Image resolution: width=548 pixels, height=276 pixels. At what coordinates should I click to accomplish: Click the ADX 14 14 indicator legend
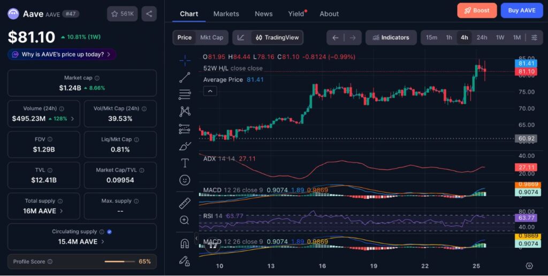tap(229, 159)
